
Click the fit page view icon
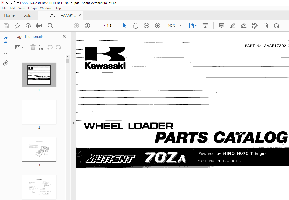(x=191, y=26)
